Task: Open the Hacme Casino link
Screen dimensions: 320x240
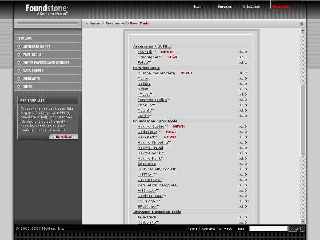Action: tap(151, 126)
